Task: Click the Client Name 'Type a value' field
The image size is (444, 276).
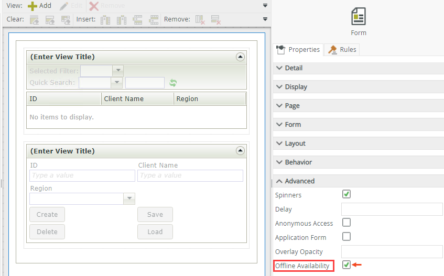Action: pyautogui.click(x=190, y=175)
